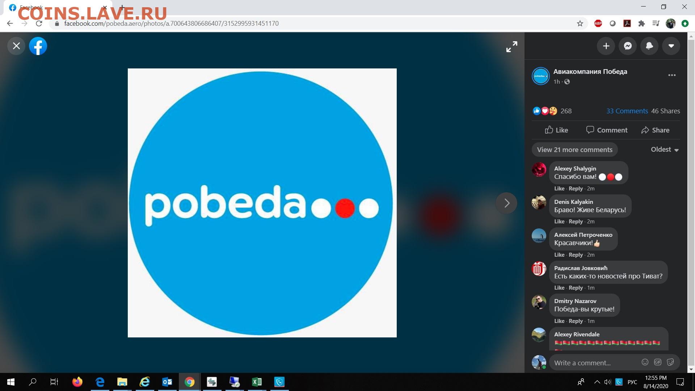The width and height of the screenshot is (695, 391).
Task: Open Alexey Rivendale's profile name
Action: [577, 334]
